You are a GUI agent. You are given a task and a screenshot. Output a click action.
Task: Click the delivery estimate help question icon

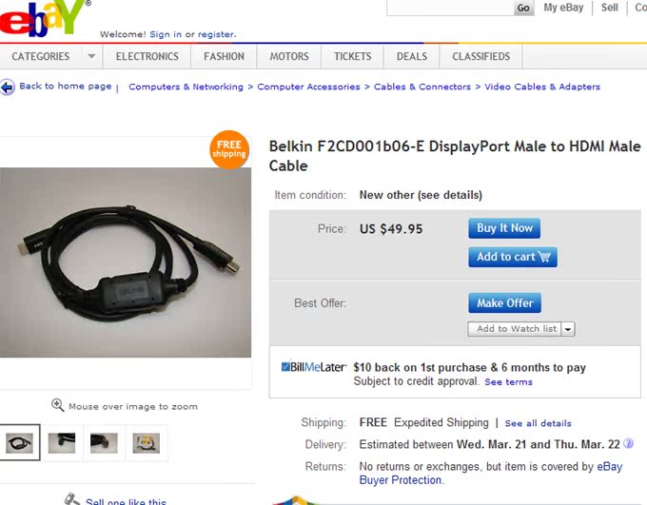(628, 443)
